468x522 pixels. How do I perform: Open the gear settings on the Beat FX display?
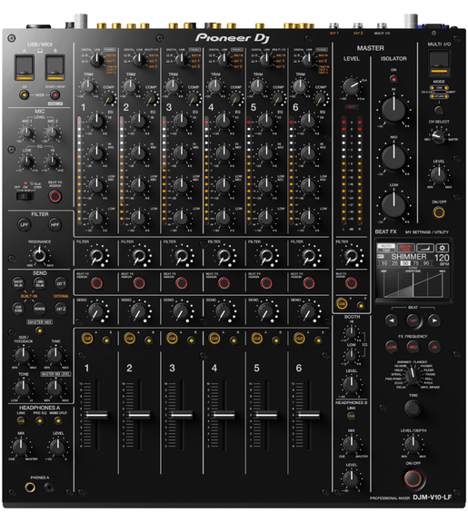coord(442,248)
